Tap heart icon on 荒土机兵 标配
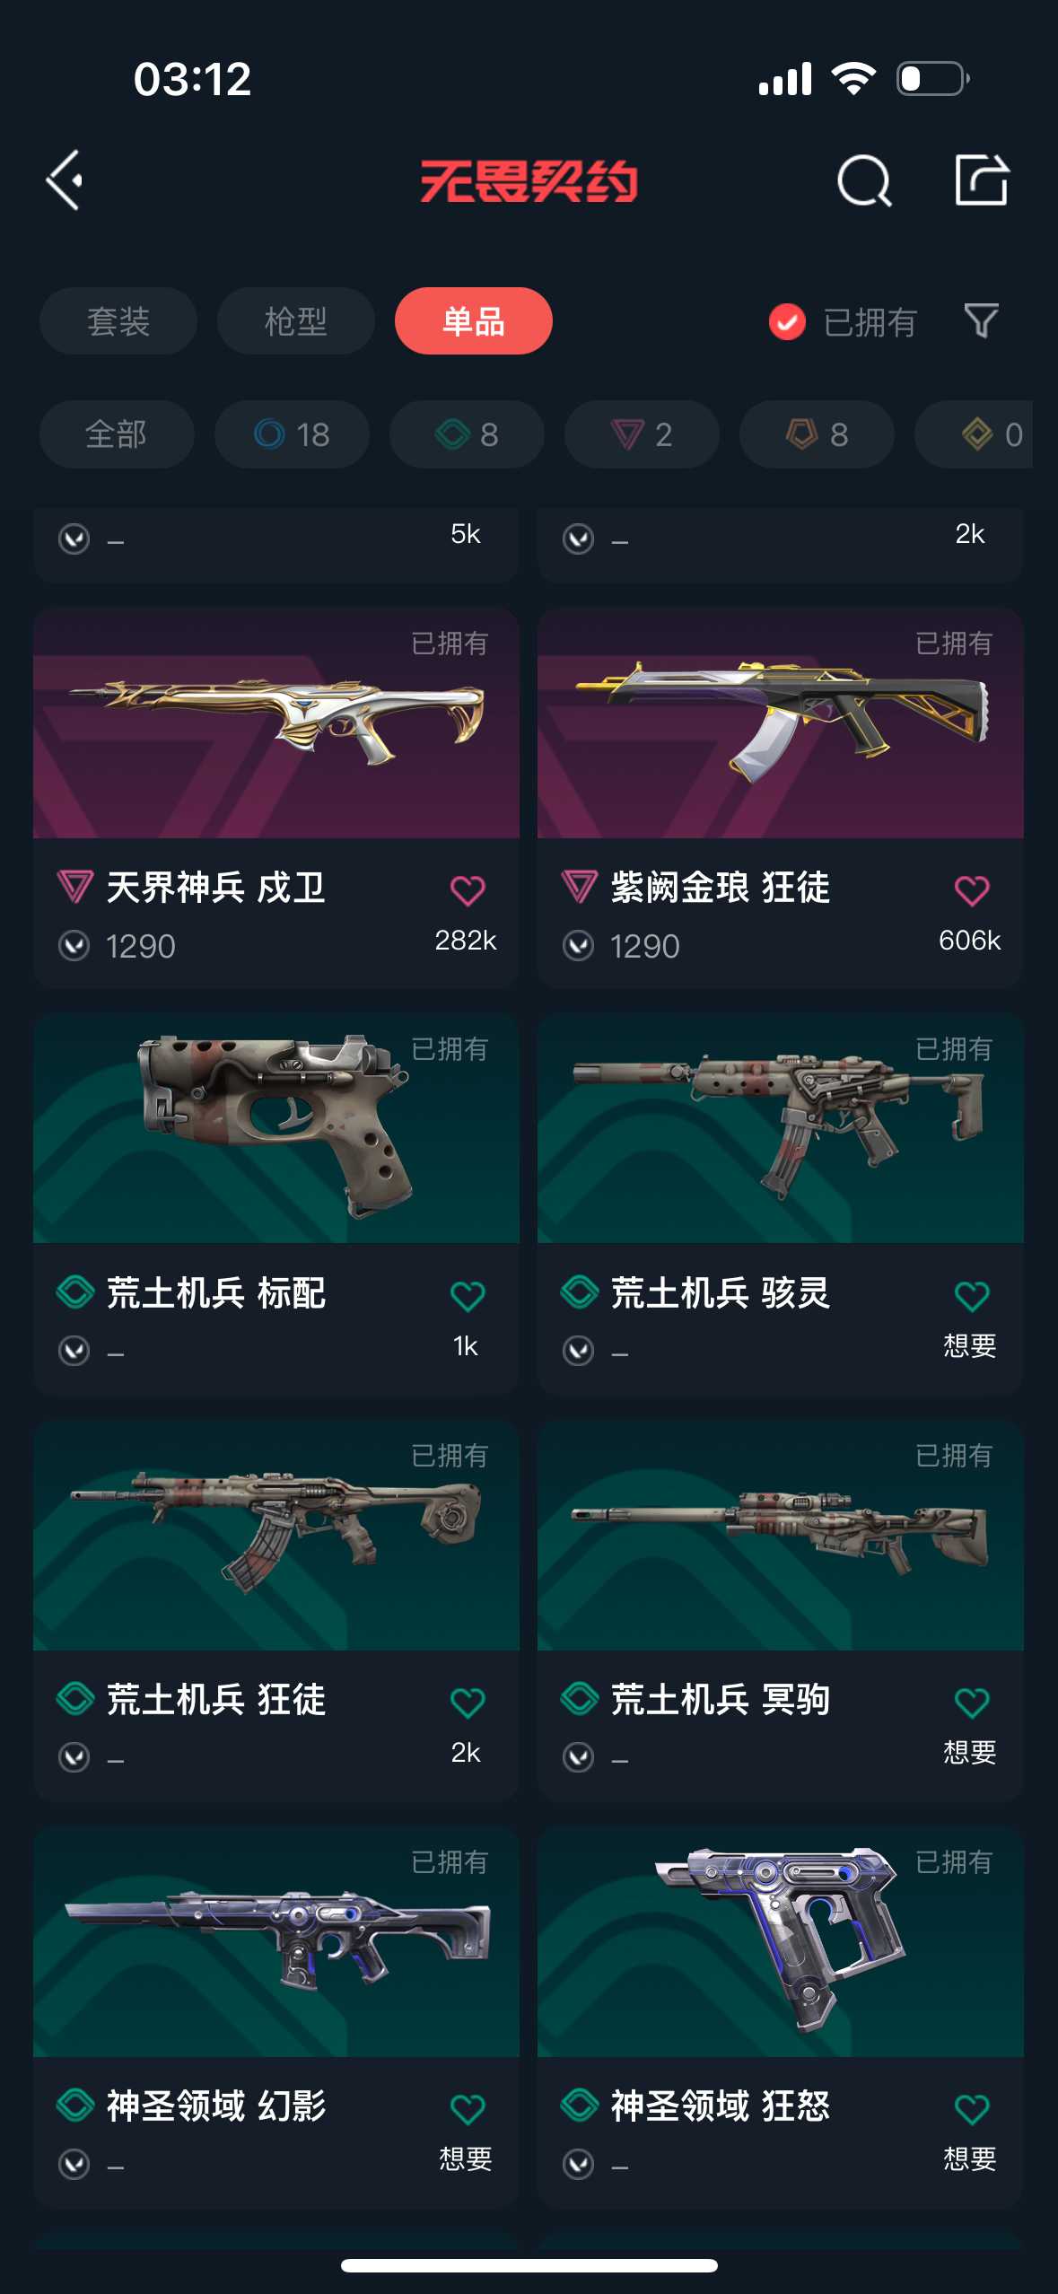Image resolution: width=1058 pixels, height=2294 pixels. click(x=468, y=1296)
